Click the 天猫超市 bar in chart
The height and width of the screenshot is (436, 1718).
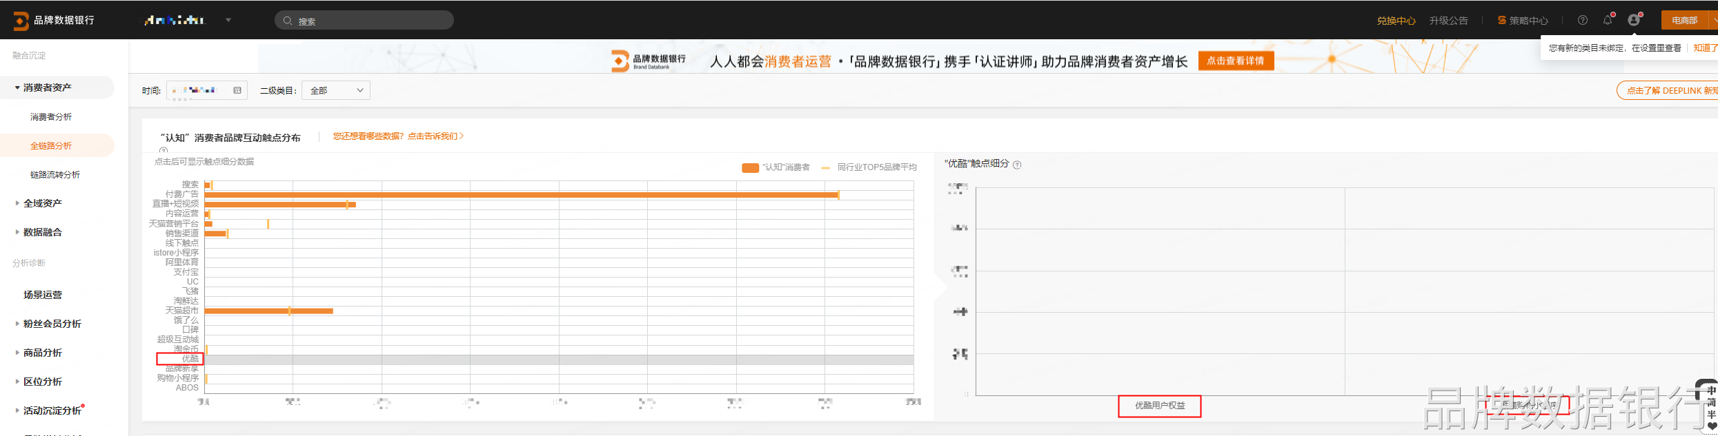pyautogui.click(x=268, y=311)
